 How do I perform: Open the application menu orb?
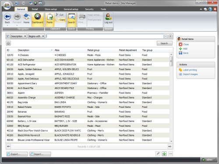click(7, 6)
